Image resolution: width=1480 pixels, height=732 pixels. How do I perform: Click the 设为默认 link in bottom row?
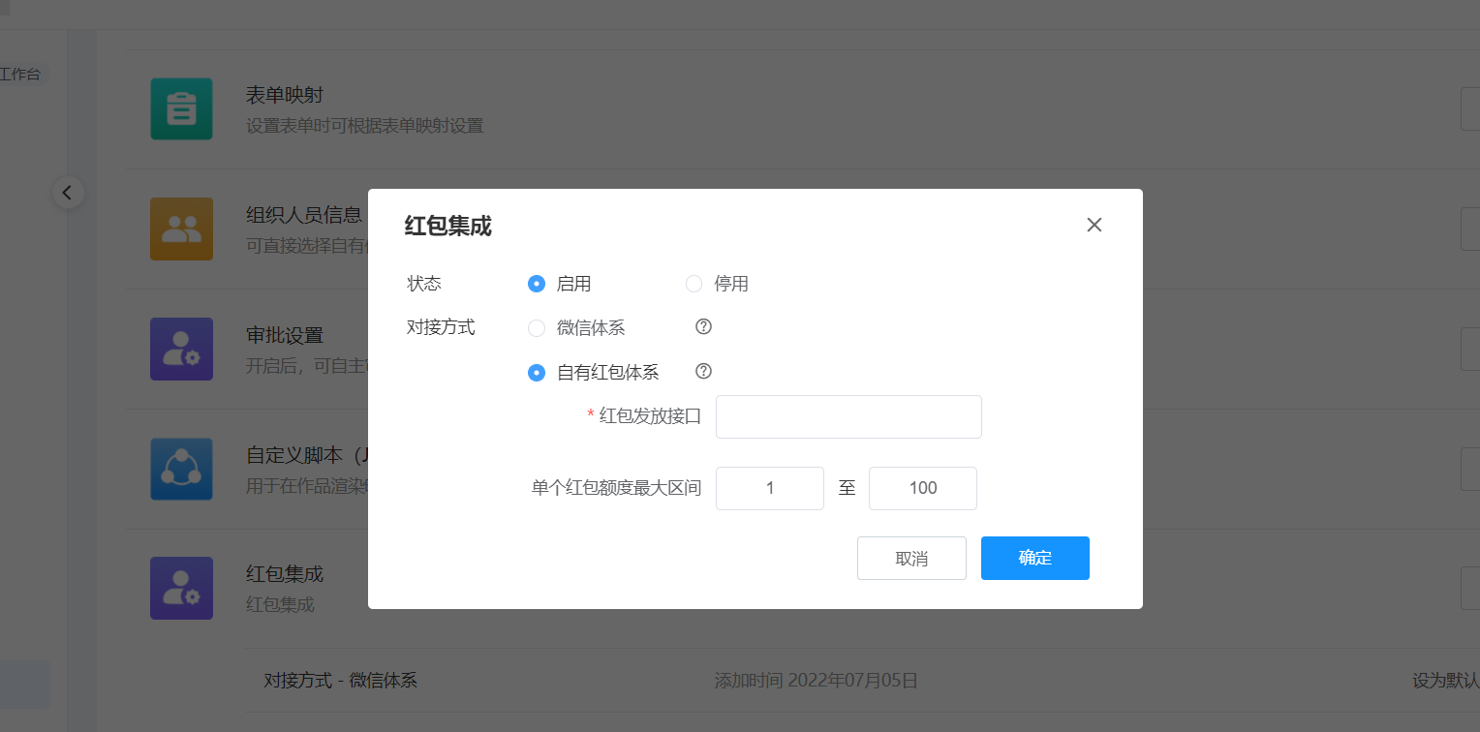(1445, 681)
